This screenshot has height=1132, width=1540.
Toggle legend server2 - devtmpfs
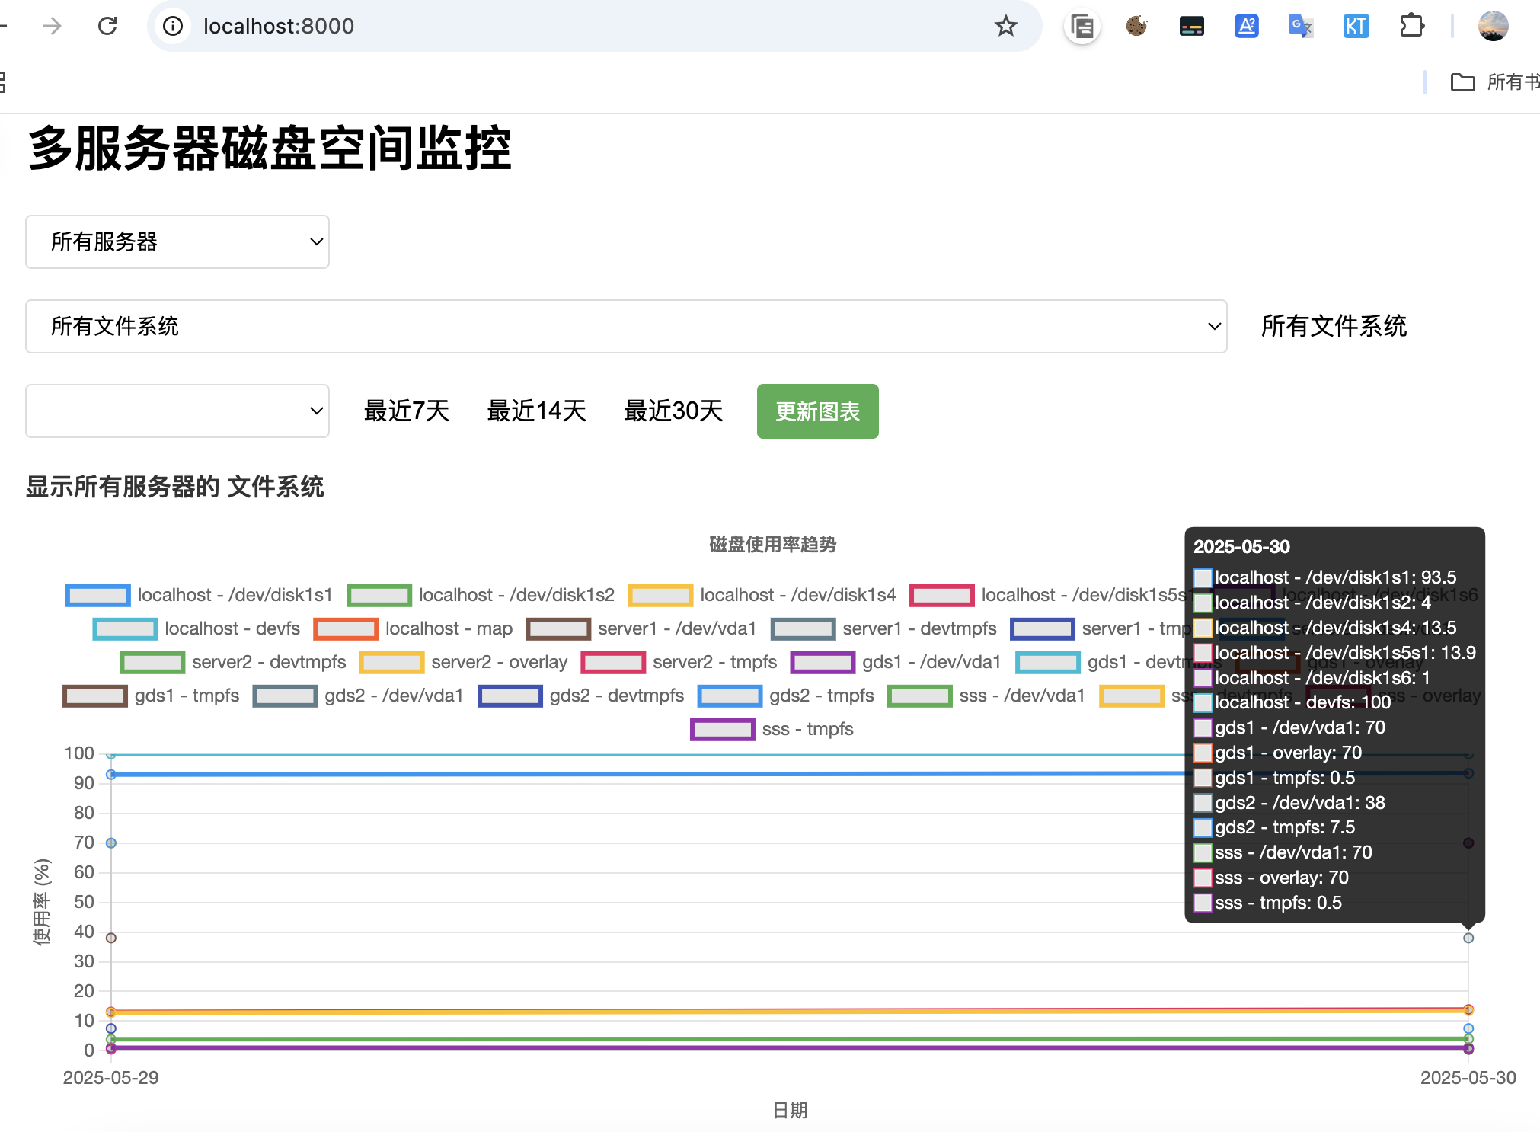click(x=233, y=662)
